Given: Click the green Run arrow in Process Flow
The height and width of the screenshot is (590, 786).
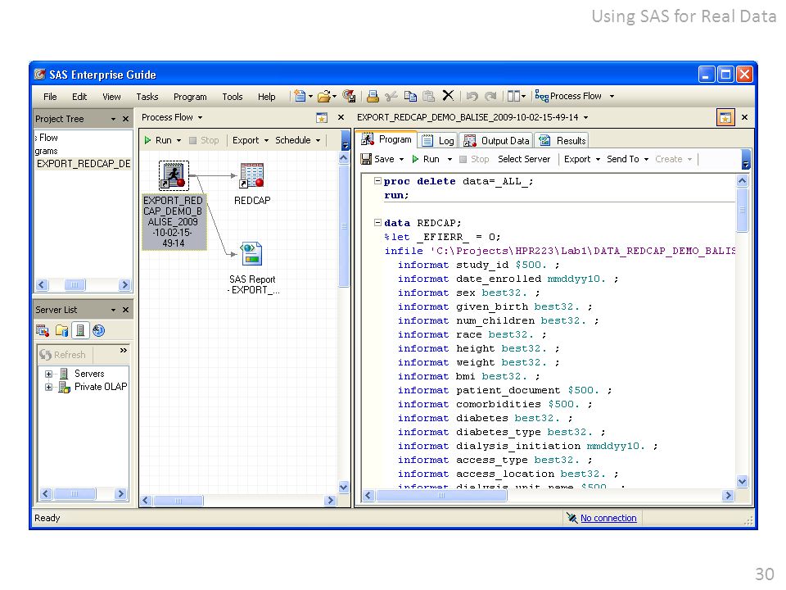Looking at the screenshot, I should coord(147,140).
